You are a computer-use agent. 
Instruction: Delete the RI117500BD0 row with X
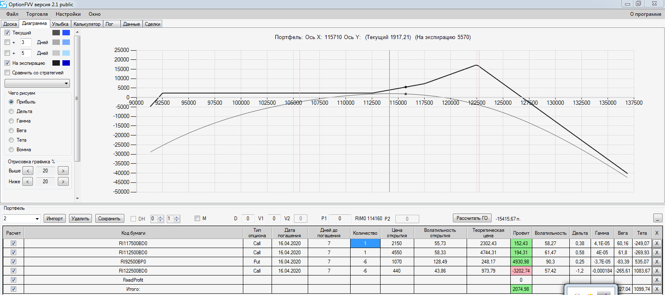pos(657,243)
